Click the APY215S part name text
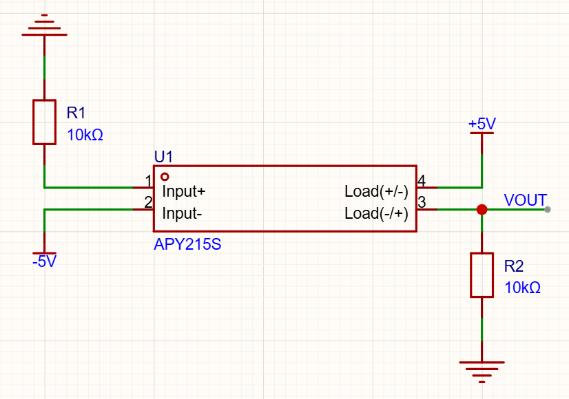 pyautogui.click(x=187, y=244)
